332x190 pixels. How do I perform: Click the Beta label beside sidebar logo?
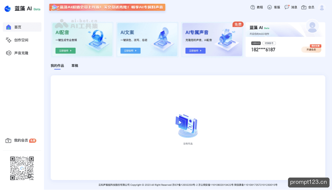37,9
